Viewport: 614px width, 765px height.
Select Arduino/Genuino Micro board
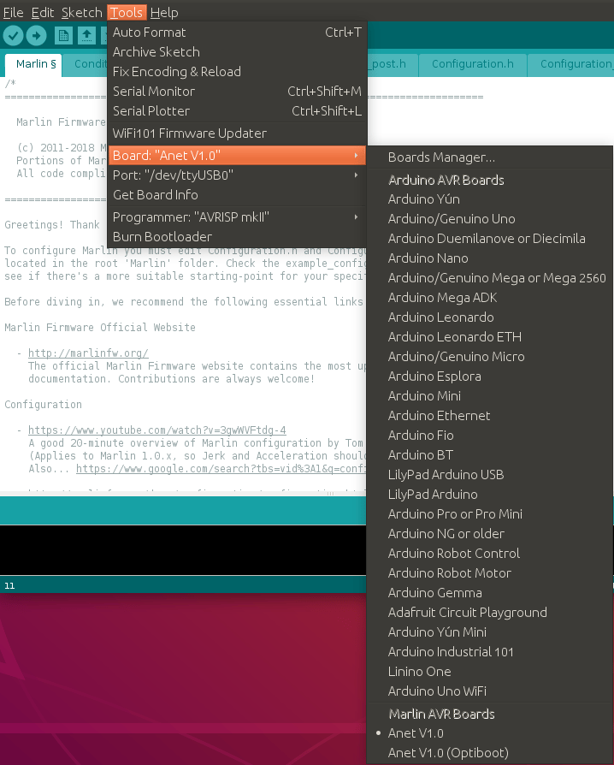click(x=490, y=357)
